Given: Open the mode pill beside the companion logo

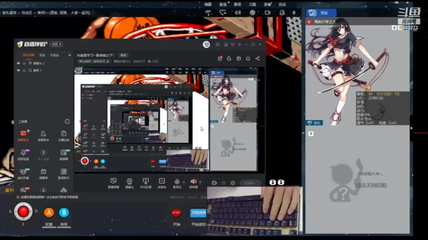Looking at the screenshot, I should pos(56,44).
